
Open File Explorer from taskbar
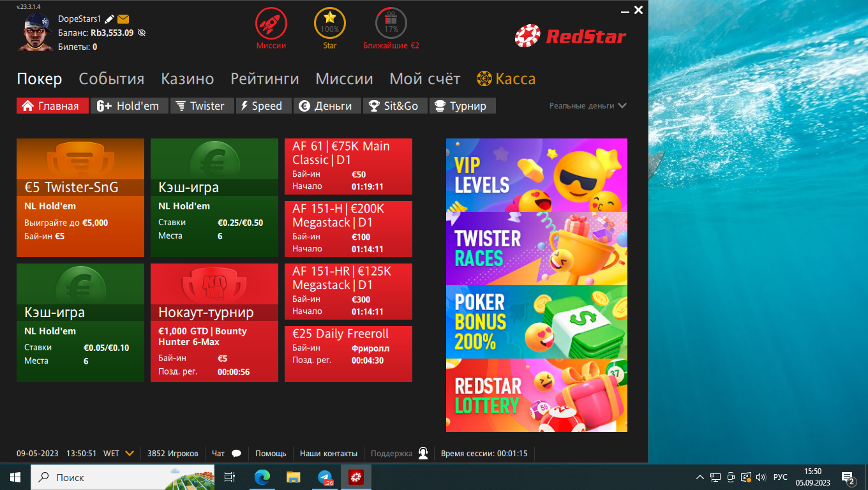pos(293,477)
